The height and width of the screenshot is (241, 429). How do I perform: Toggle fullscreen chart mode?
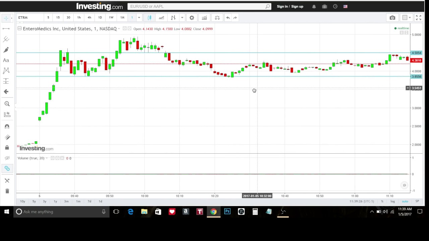pos(418,17)
